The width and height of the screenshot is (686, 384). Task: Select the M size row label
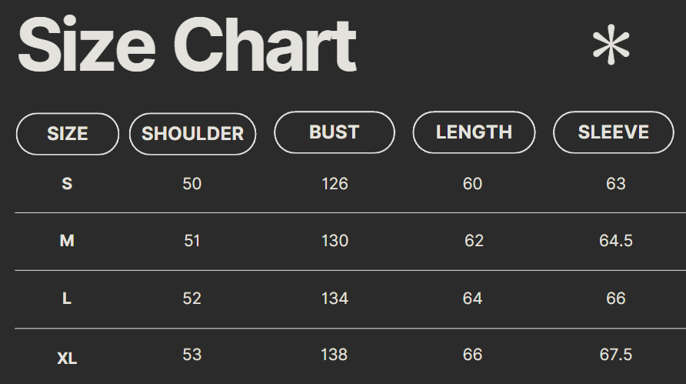click(x=67, y=241)
